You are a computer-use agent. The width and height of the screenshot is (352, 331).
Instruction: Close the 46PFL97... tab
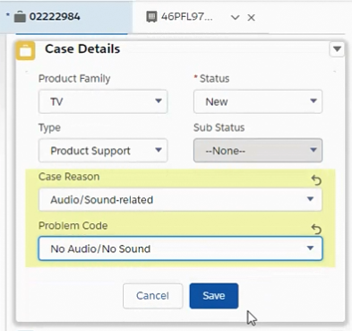[252, 18]
